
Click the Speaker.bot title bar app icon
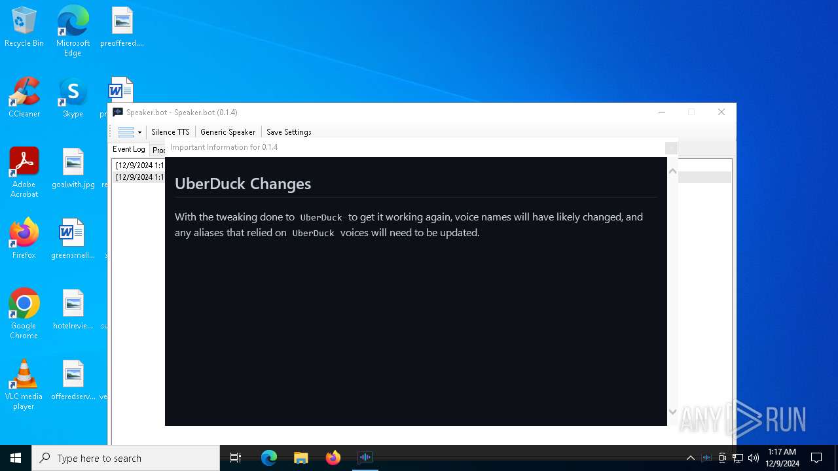pyautogui.click(x=118, y=113)
